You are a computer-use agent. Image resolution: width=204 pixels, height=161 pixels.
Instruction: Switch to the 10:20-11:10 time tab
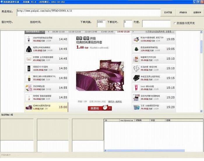click(x=58, y=32)
